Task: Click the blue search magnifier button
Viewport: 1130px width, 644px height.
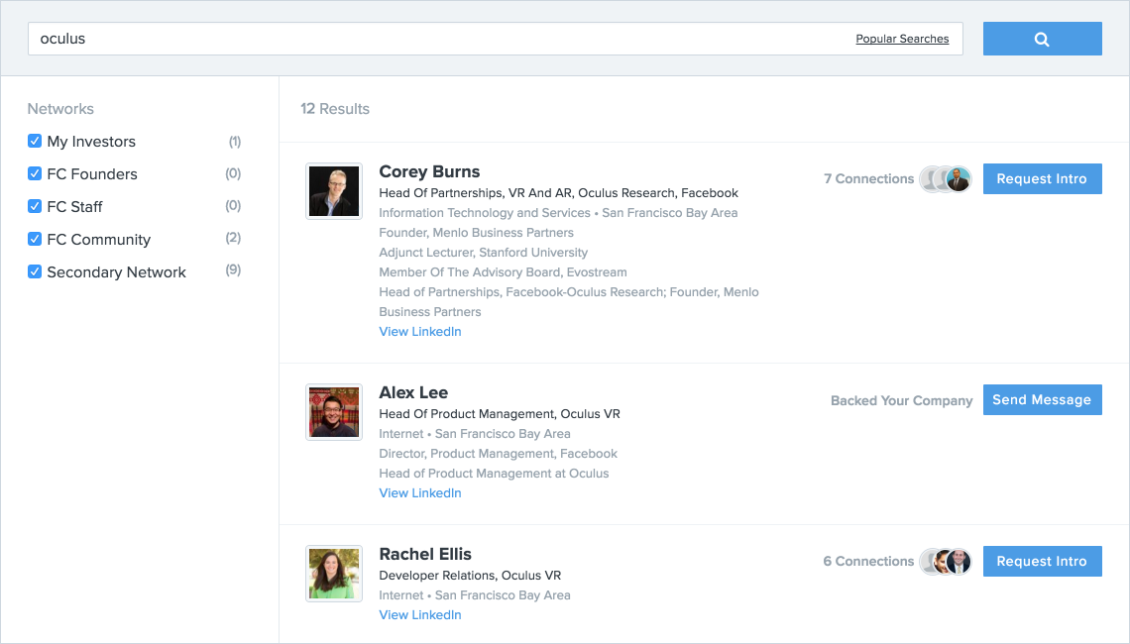Action: [1042, 39]
